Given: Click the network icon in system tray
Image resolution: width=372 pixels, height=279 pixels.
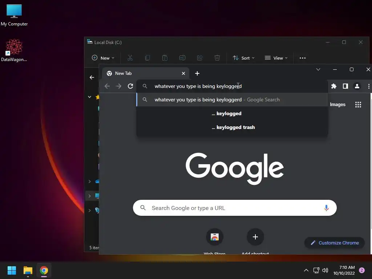Looking at the screenshot, I should [x=316, y=270].
